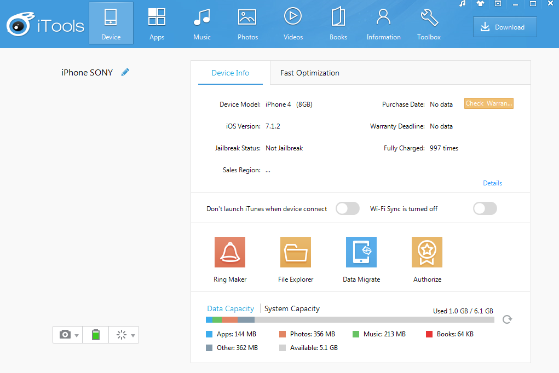
Task: Click the Authorize badge icon
Action: pos(427,252)
